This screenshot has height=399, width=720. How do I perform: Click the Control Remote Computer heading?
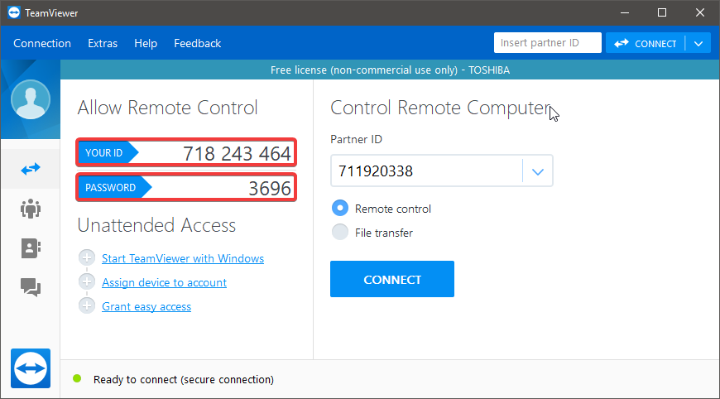tap(440, 108)
